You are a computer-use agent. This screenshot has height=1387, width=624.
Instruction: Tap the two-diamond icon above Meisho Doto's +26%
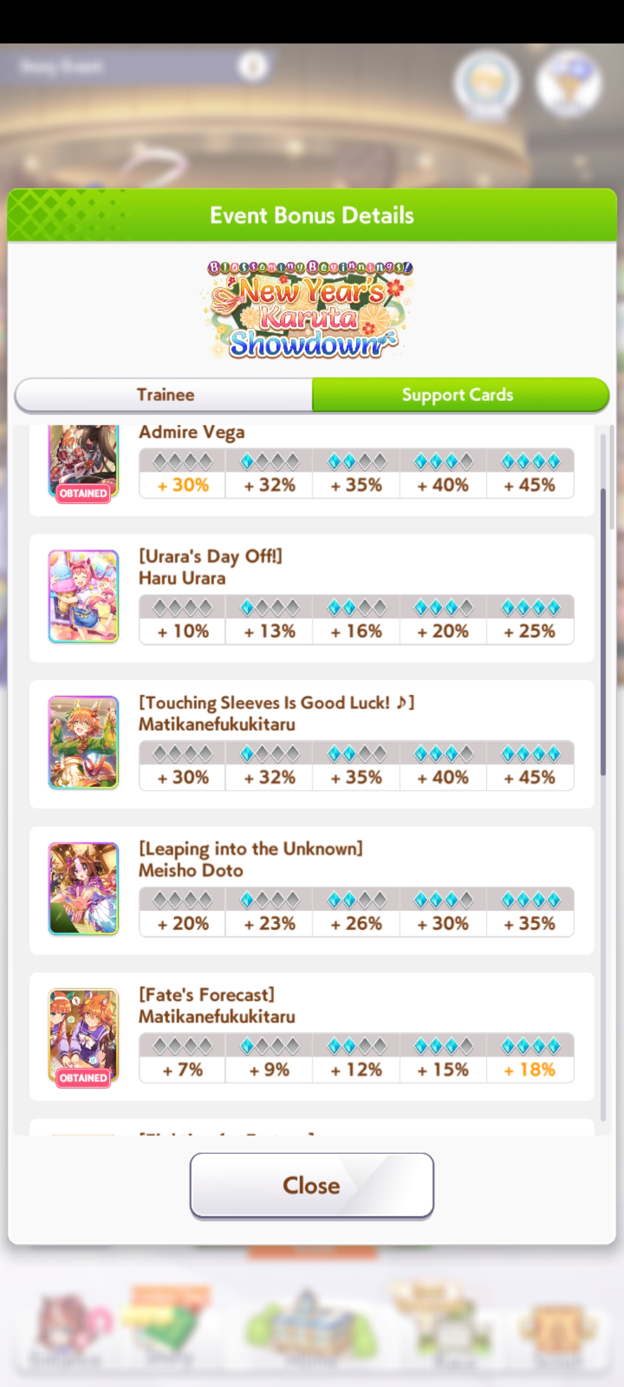coord(356,900)
